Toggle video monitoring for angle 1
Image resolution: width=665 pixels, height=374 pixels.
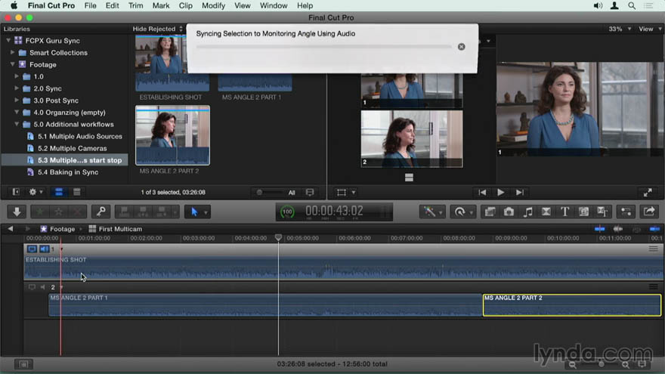32,249
